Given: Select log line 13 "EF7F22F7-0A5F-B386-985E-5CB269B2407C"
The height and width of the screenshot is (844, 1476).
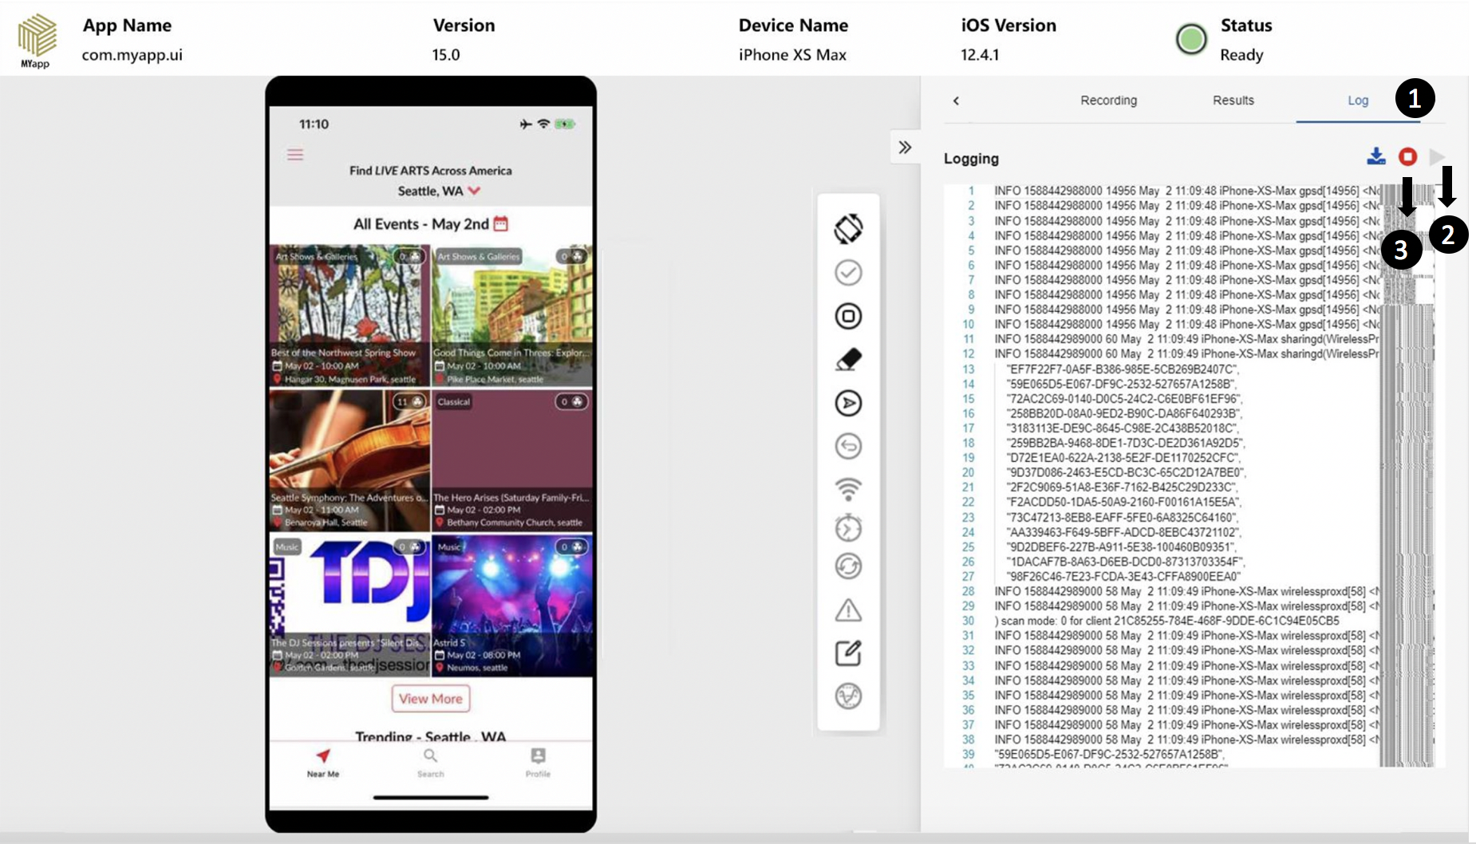Looking at the screenshot, I should coord(1123,369).
